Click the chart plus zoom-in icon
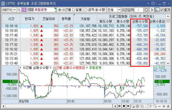 click(164, 106)
